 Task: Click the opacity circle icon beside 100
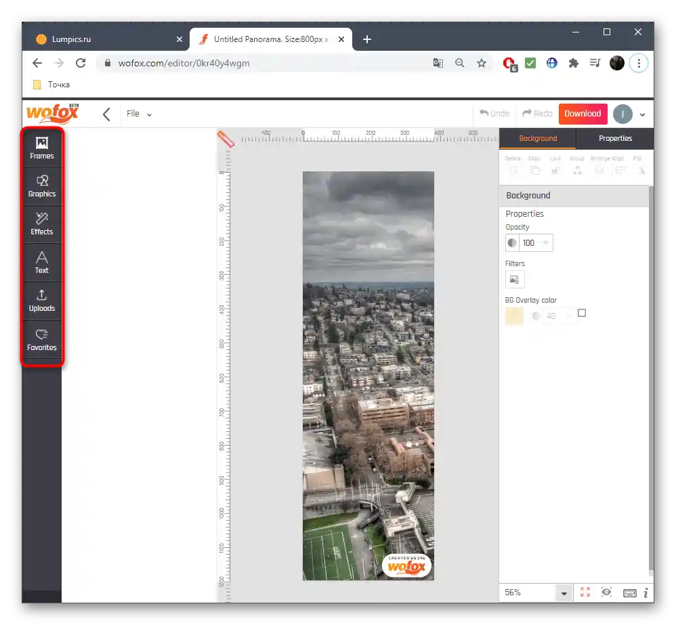[512, 242]
